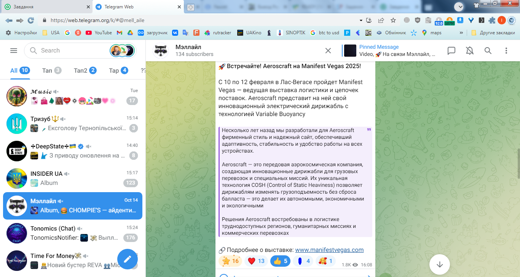Click the share page icon in address bar
Image resolution: width=520 pixels, height=277 pixels.
tap(381, 20)
